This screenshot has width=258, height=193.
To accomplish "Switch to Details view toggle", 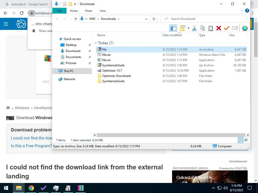I will (241, 140).
